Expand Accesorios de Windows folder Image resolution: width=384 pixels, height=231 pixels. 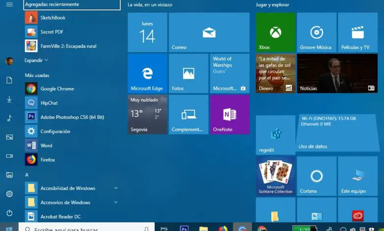tap(72, 202)
